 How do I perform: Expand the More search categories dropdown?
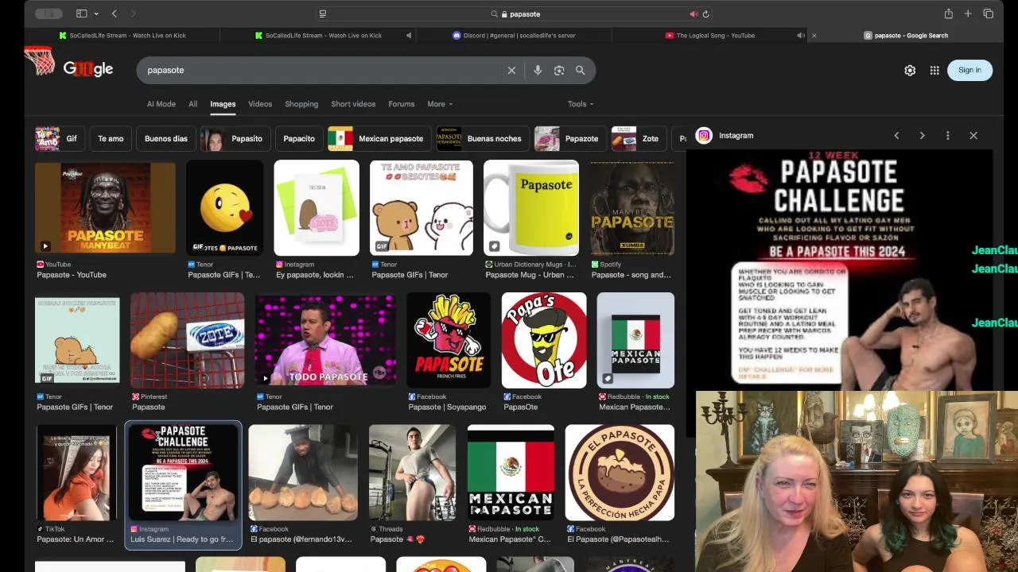[440, 104]
